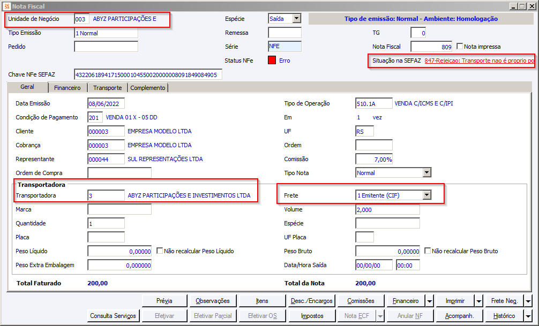The height and width of the screenshot is (326, 539).
Task: Click the Peso Bruto field
Action: (x=387, y=251)
